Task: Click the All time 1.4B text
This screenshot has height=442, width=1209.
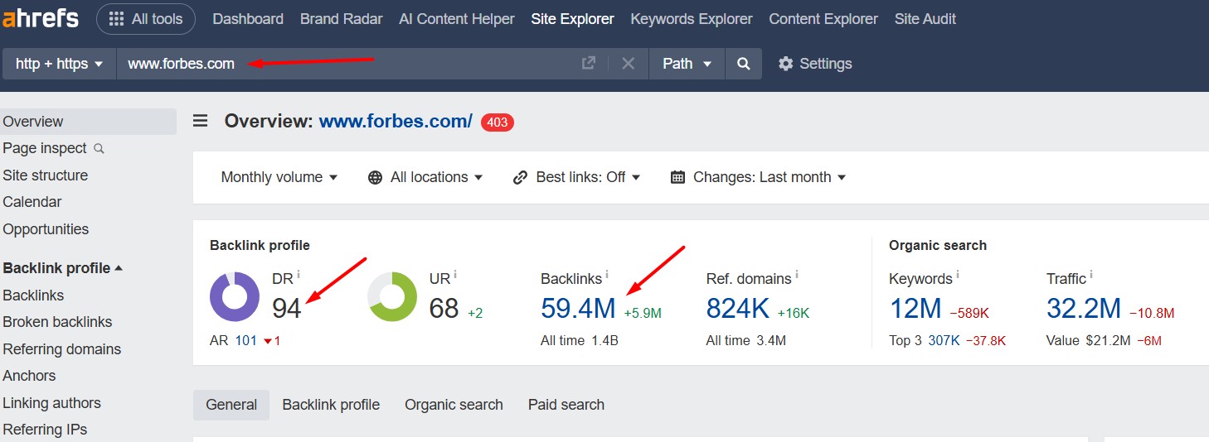Action: (580, 340)
